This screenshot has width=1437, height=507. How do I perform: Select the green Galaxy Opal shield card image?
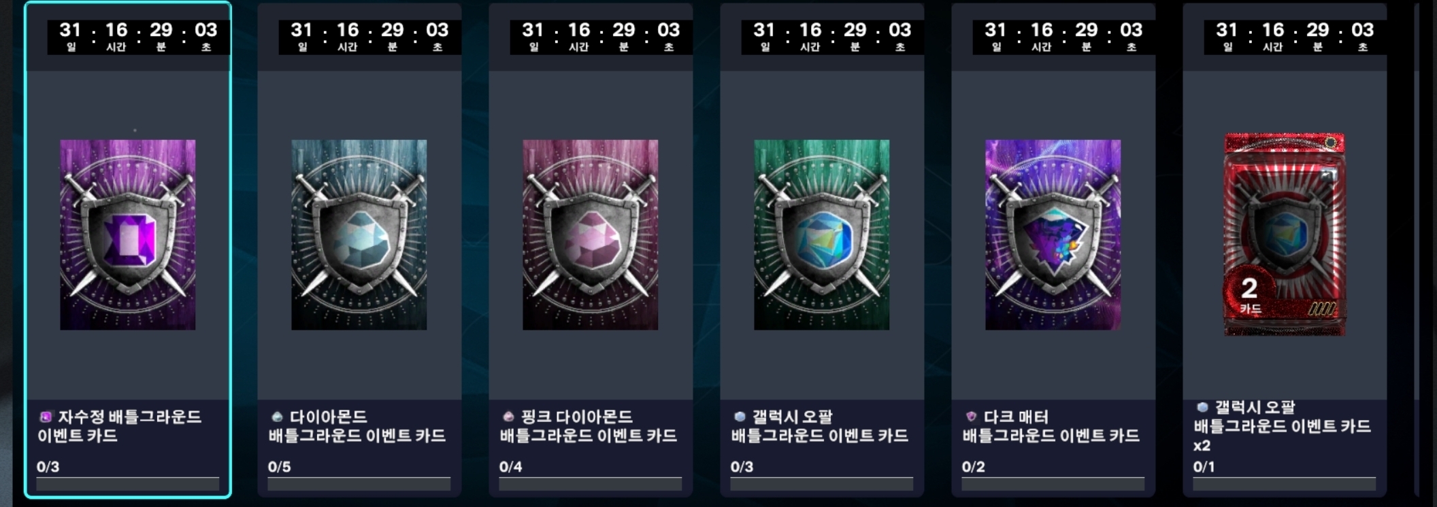(822, 235)
